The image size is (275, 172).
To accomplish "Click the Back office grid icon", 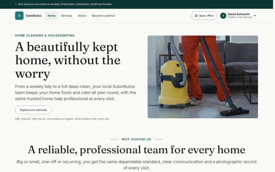I will click(x=196, y=16).
